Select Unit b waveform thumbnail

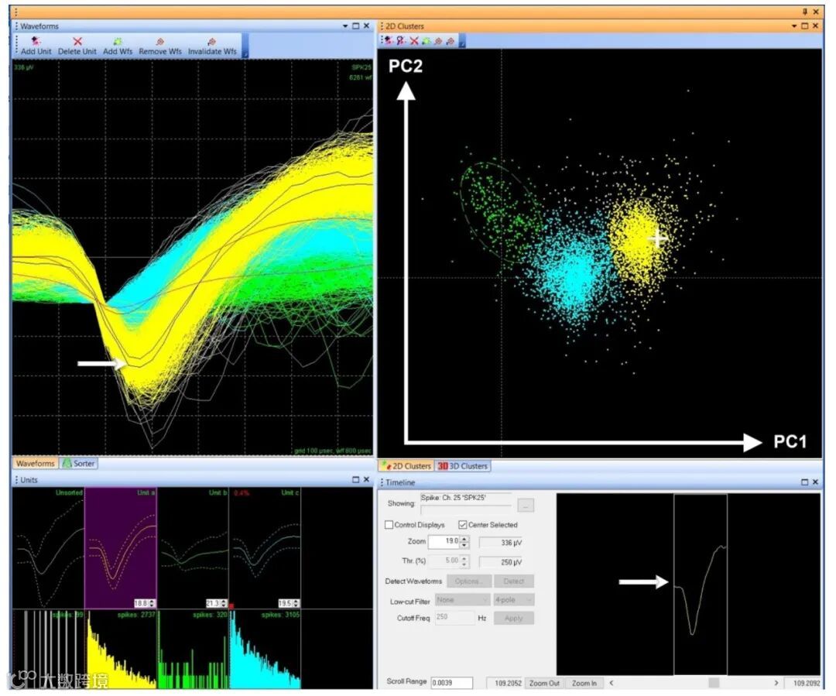(x=193, y=547)
